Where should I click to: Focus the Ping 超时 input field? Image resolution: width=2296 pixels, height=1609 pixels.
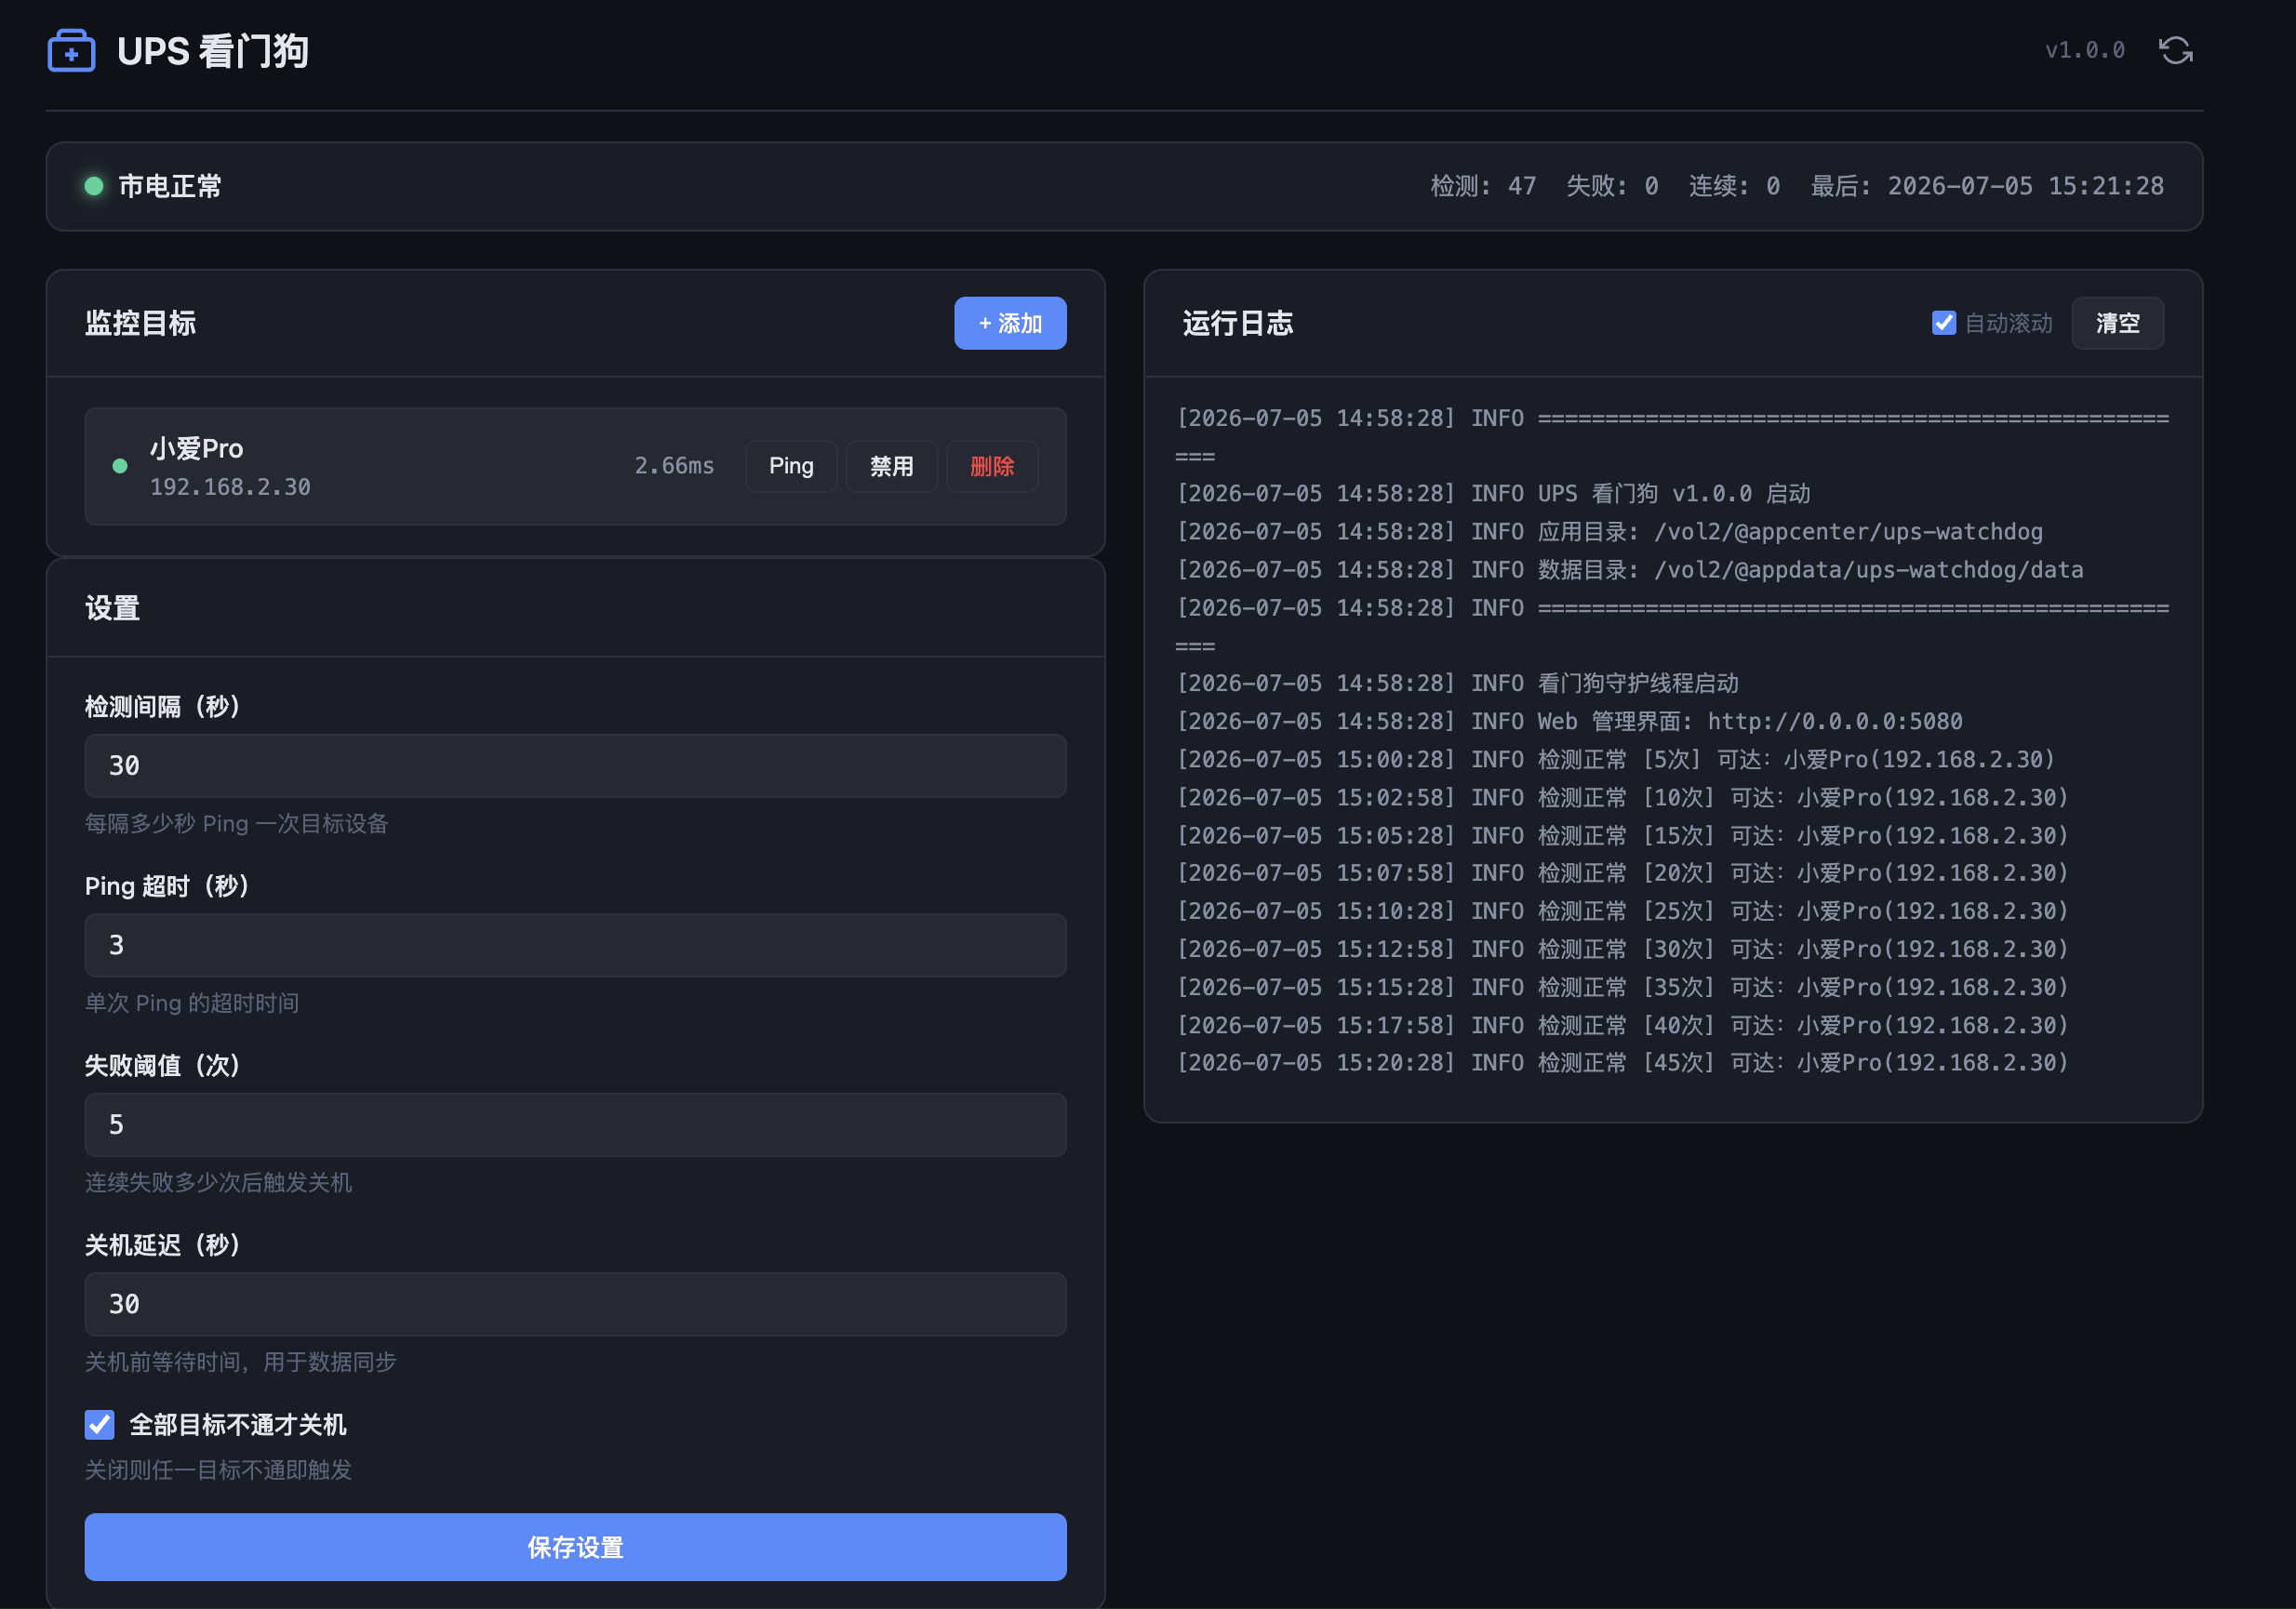(x=575, y=945)
